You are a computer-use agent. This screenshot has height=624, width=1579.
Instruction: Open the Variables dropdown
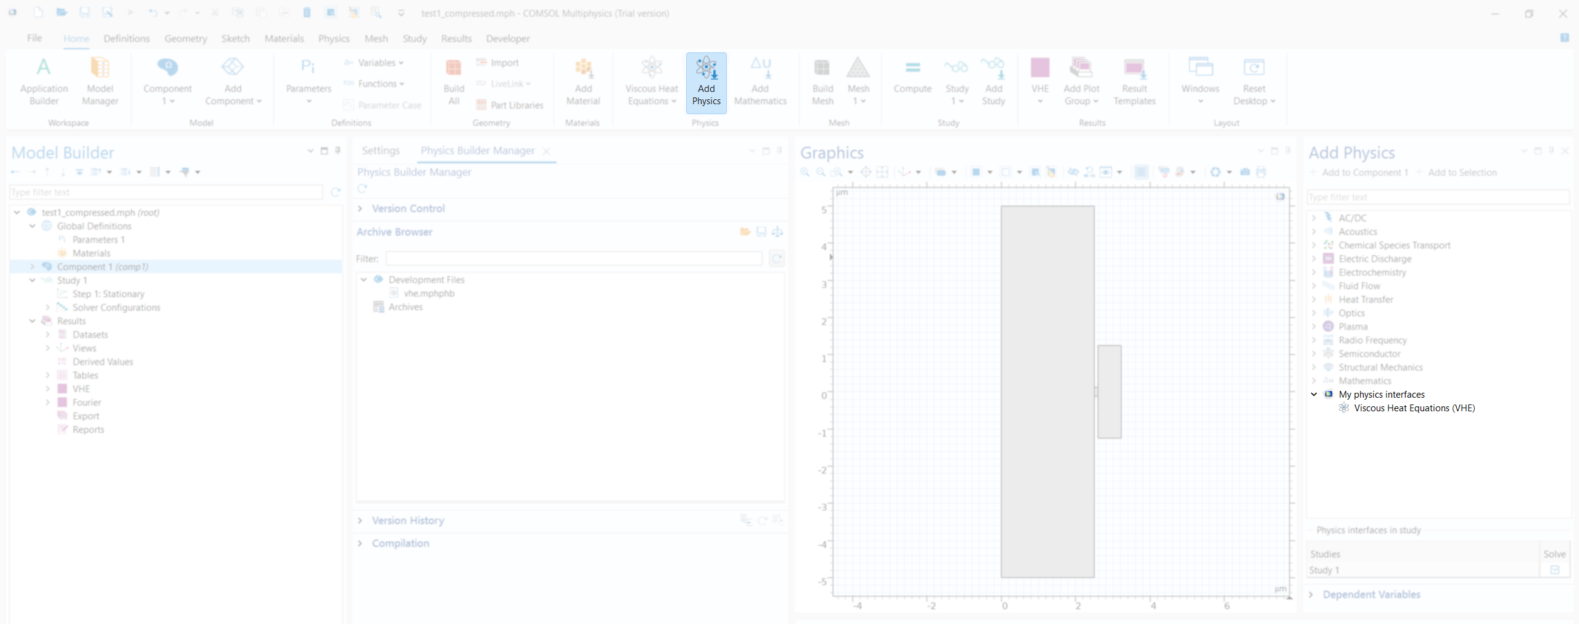coord(374,63)
